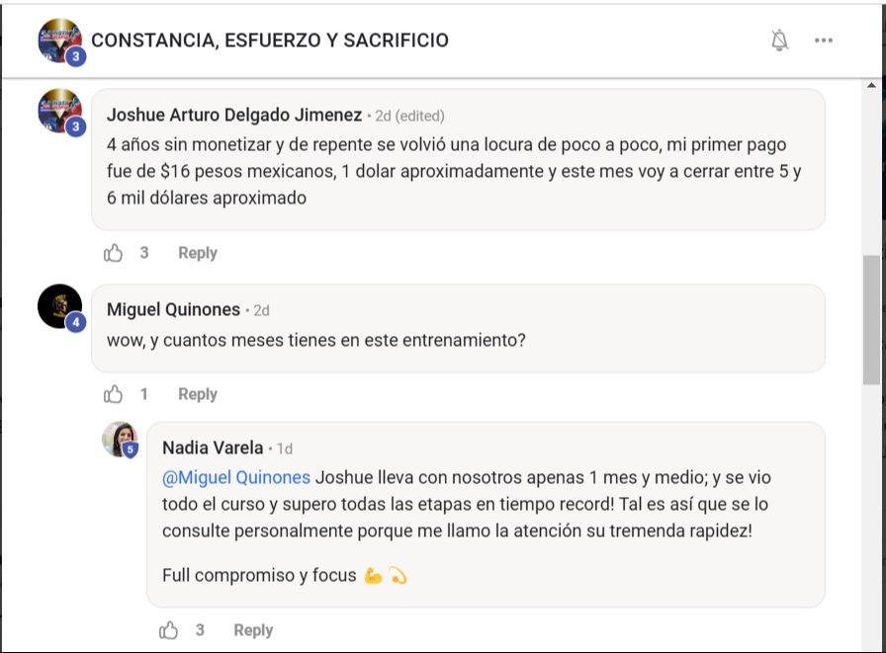The width and height of the screenshot is (886, 653).
Task: Click the level 5 badge on Nadia's avatar
Action: (x=131, y=449)
